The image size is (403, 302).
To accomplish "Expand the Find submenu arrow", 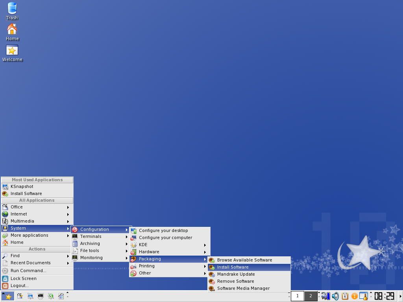I will pos(68,256).
